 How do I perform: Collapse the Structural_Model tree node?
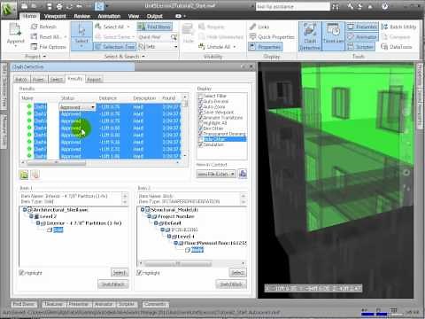click(x=143, y=210)
